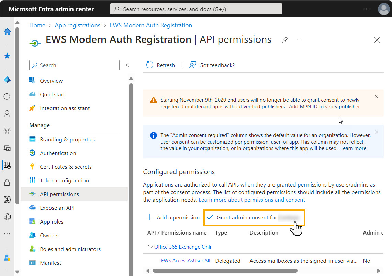The image size is (392, 276).
Task: Focus the top search resources box
Action: 196,9
